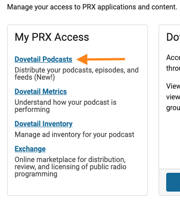The height and width of the screenshot is (201, 180).
Task: Open the Dovetail Inventory link
Action: pos(44,124)
